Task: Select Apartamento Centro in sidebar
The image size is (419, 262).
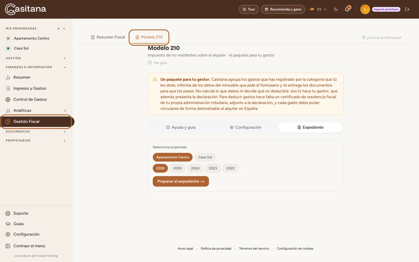Action: [x=31, y=38]
